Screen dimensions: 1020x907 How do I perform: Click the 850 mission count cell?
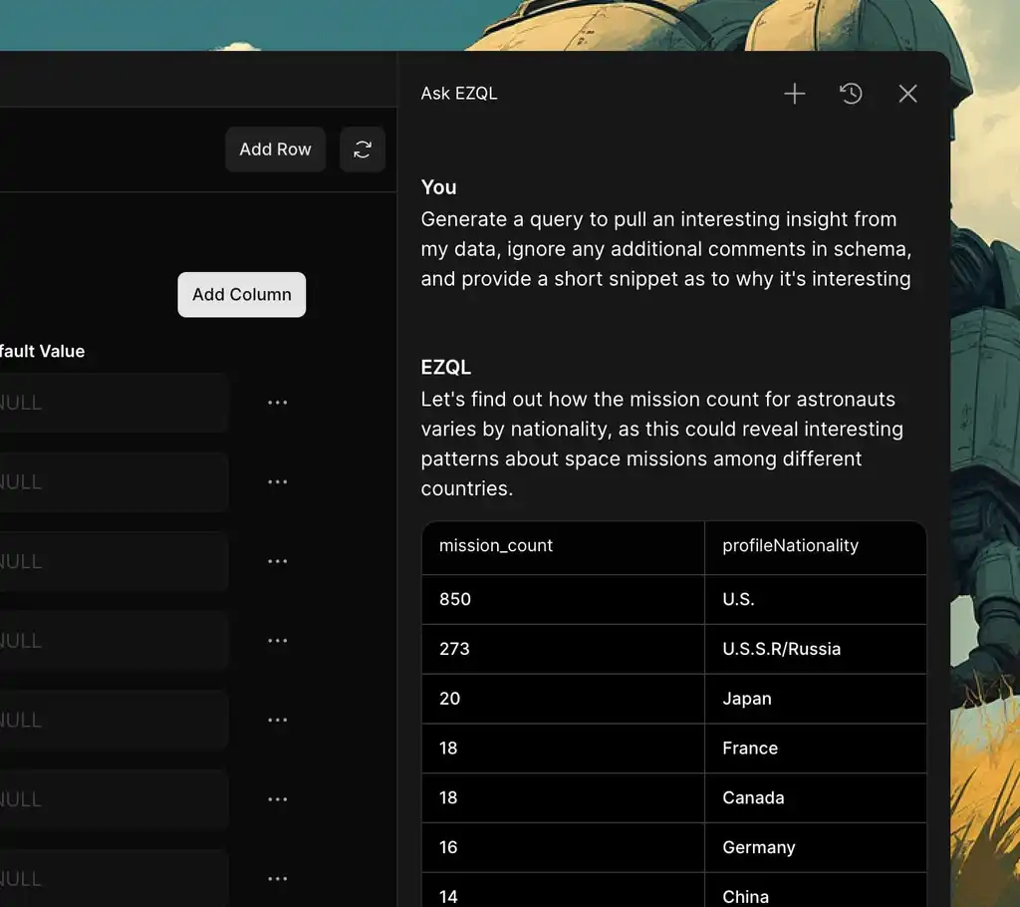click(563, 599)
